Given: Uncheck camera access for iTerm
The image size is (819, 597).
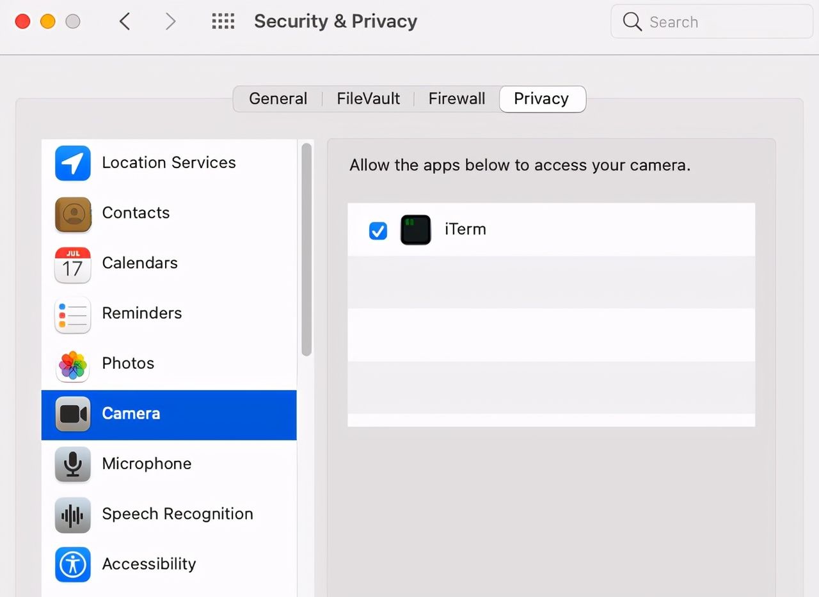Looking at the screenshot, I should 378,230.
